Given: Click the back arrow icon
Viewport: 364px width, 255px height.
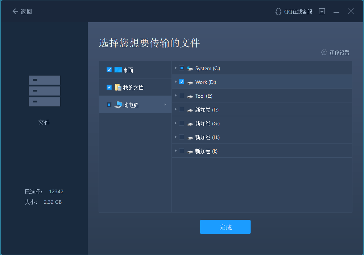Looking at the screenshot, I should pyautogui.click(x=15, y=11).
